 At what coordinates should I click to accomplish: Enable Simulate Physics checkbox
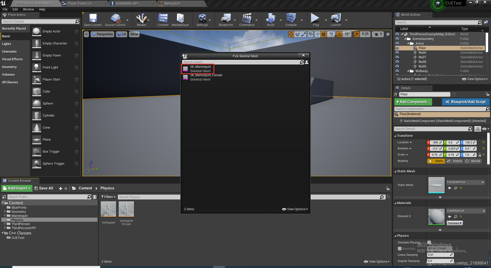(x=429, y=242)
